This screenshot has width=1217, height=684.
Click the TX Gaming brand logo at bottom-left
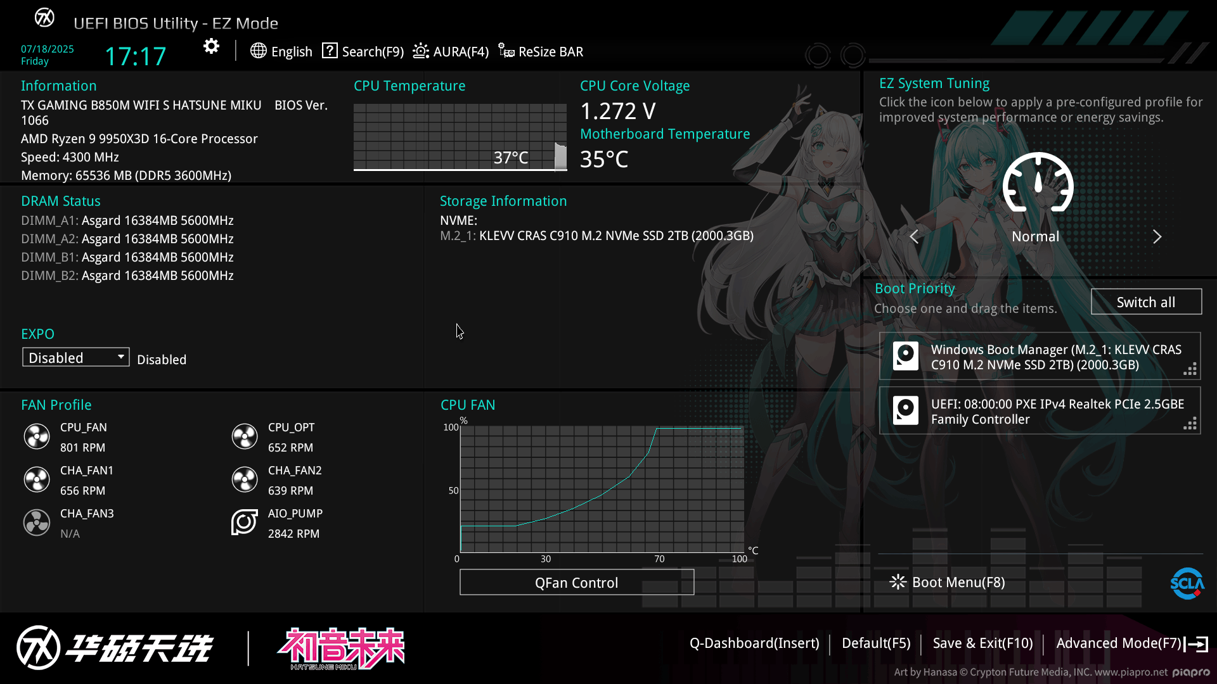point(114,647)
